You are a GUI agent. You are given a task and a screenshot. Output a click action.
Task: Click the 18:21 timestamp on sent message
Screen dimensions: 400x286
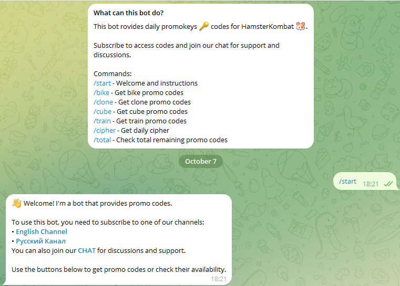pyautogui.click(x=371, y=184)
